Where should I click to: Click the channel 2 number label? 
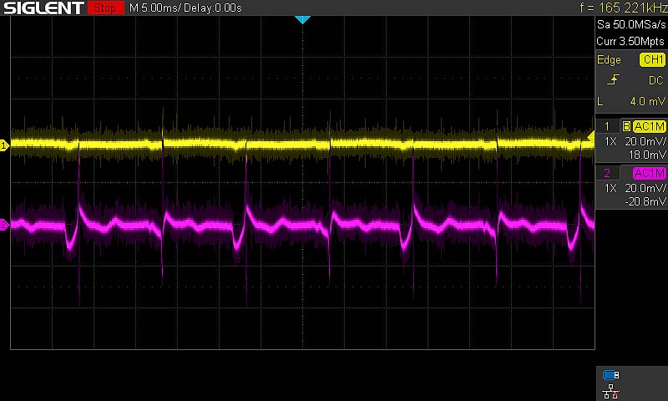(x=607, y=173)
